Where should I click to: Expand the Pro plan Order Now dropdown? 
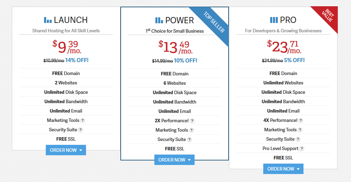(283, 169)
